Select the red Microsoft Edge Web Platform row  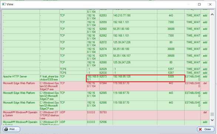pyautogui.click(x=106, y=86)
